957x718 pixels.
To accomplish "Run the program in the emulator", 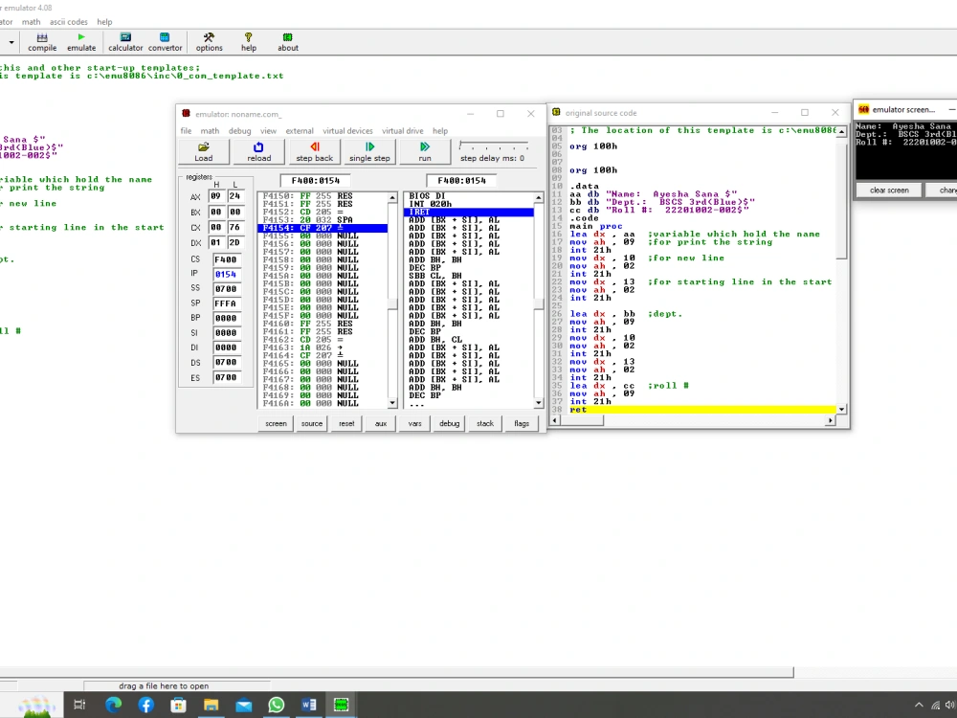I will click(425, 151).
